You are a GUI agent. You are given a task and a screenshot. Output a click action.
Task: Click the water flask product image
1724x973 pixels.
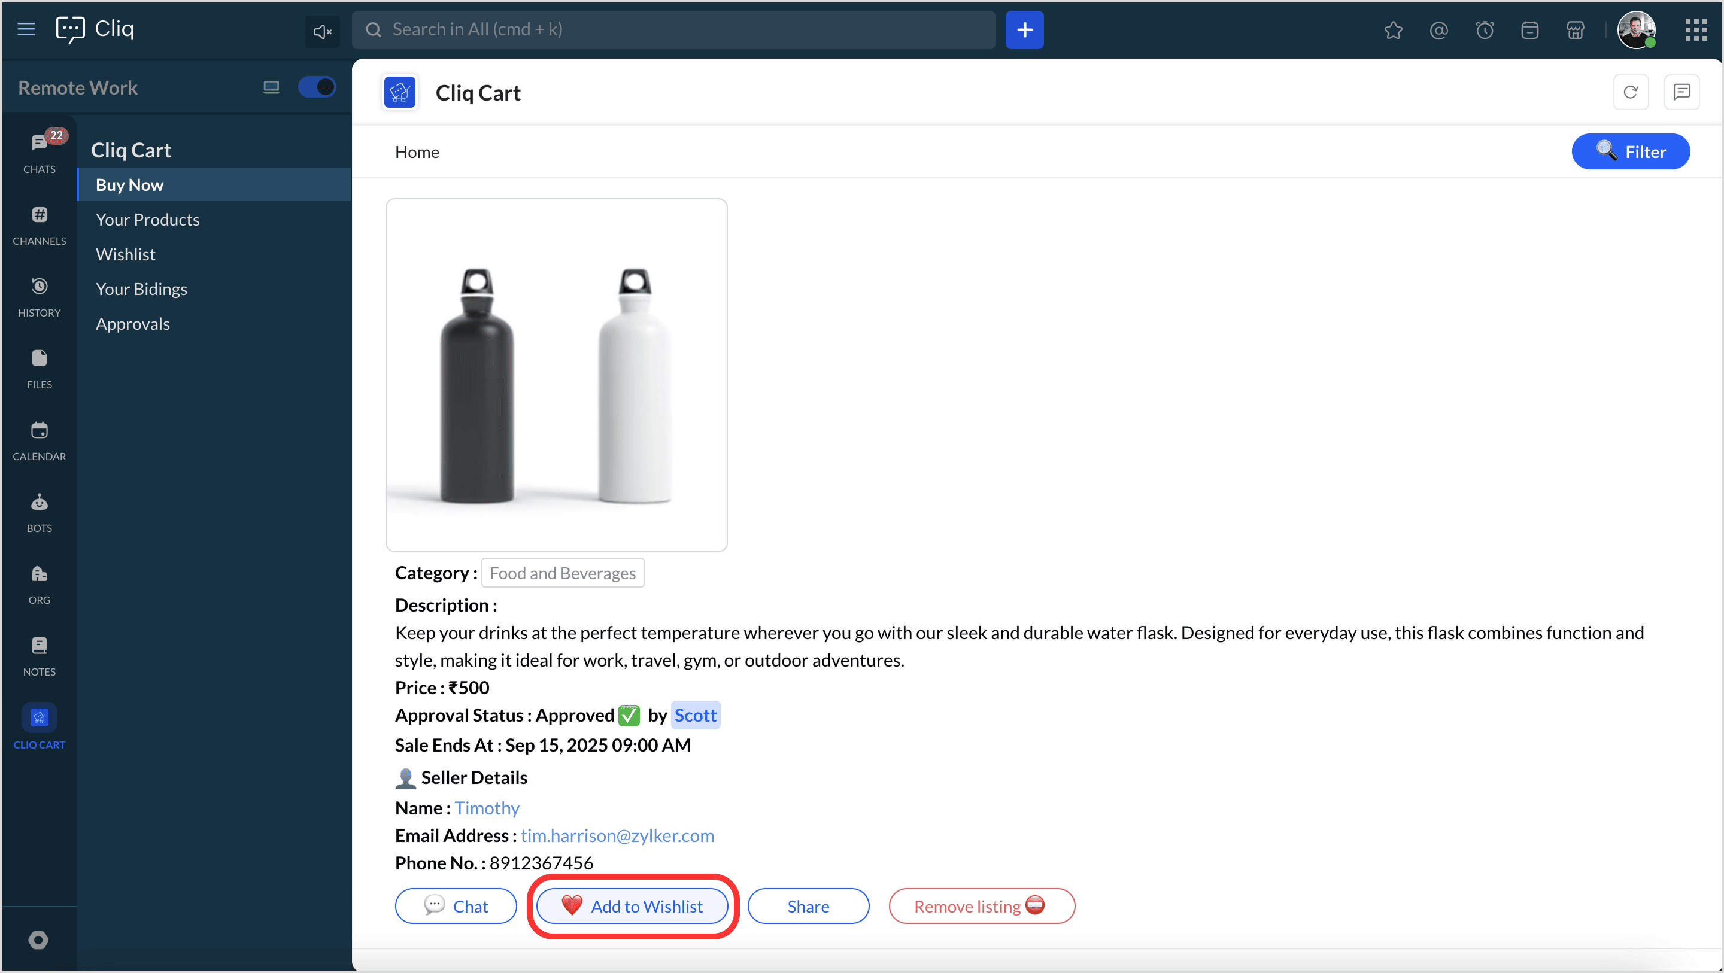click(556, 375)
